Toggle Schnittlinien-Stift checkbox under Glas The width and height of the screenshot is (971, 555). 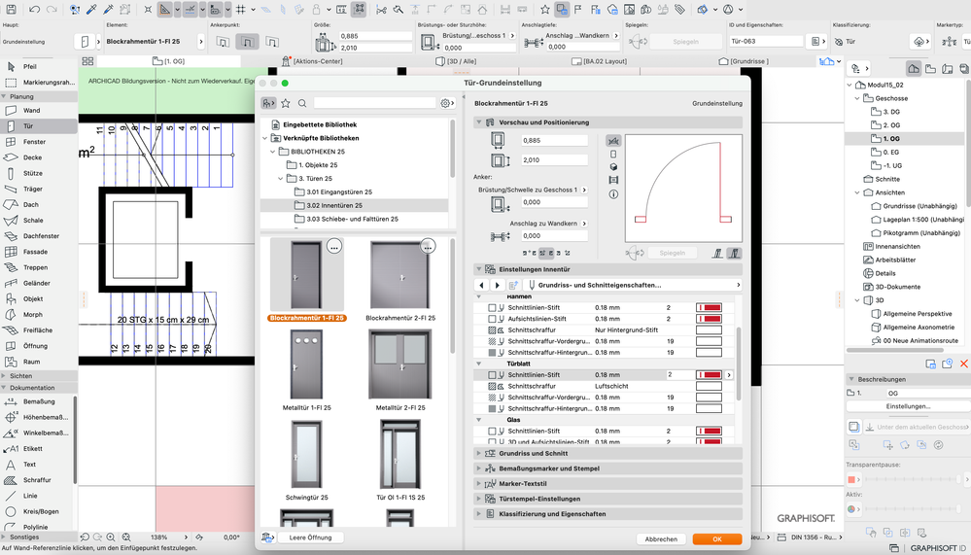click(493, 432)
